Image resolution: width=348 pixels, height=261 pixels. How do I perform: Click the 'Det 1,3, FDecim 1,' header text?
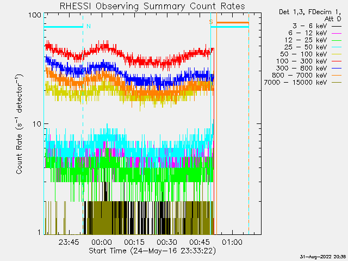tap(310, 12)
